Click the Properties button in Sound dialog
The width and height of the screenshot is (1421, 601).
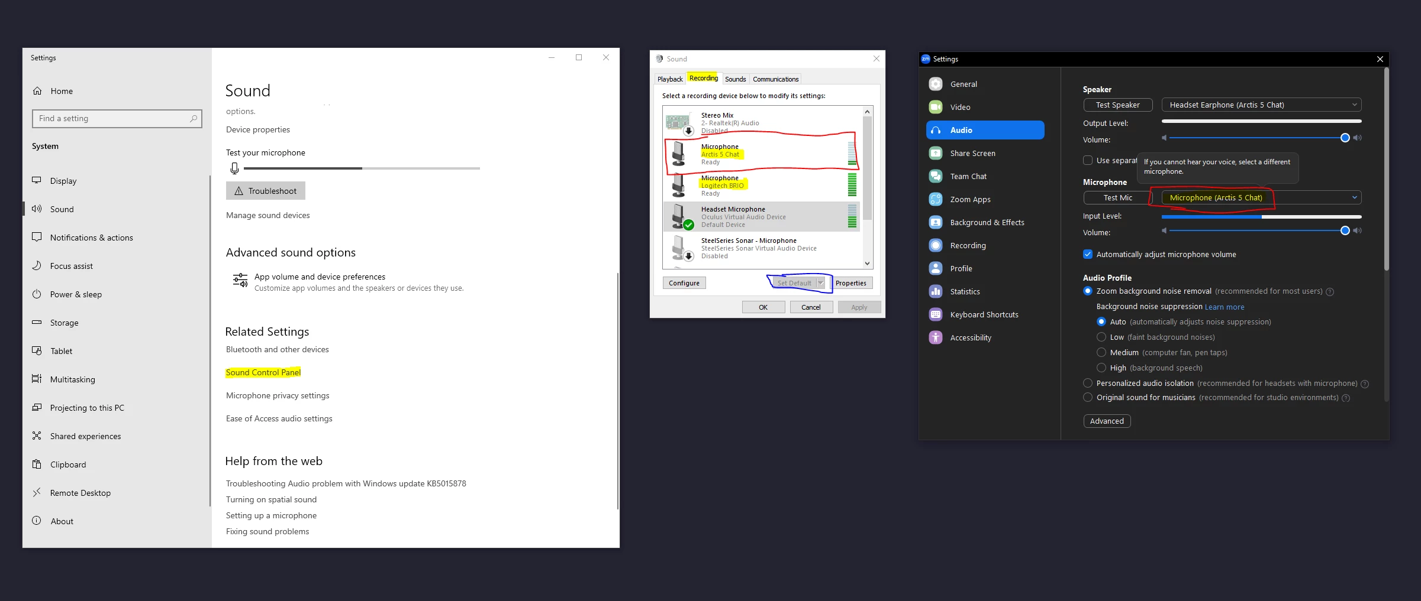point(851,283)
